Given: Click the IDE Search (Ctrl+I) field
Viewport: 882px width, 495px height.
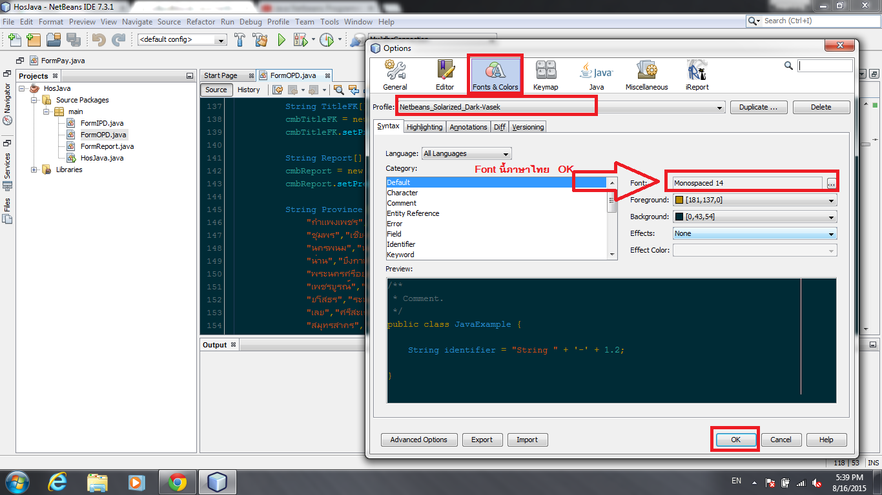Looking at the screenshot, I should pos(812,21).
